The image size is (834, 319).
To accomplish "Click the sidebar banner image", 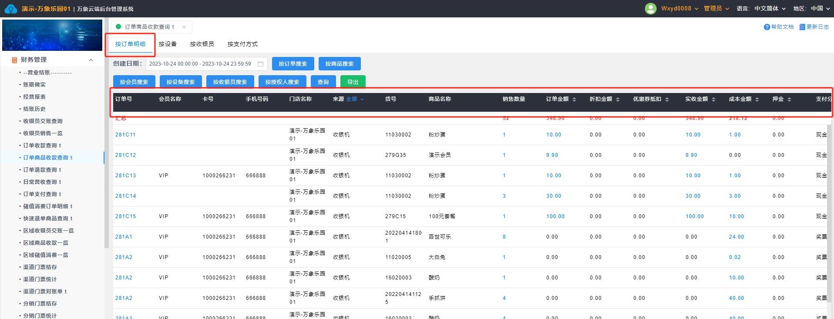I will 52,35.
